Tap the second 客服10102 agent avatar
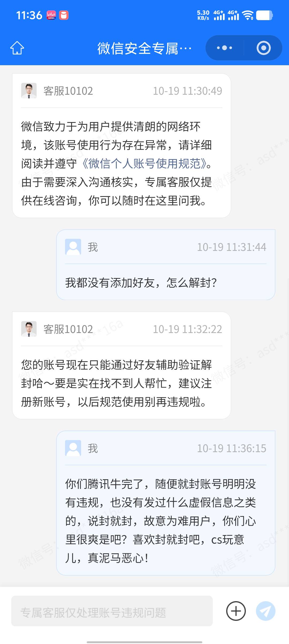 pyautogui.click(x=29, y=329)
